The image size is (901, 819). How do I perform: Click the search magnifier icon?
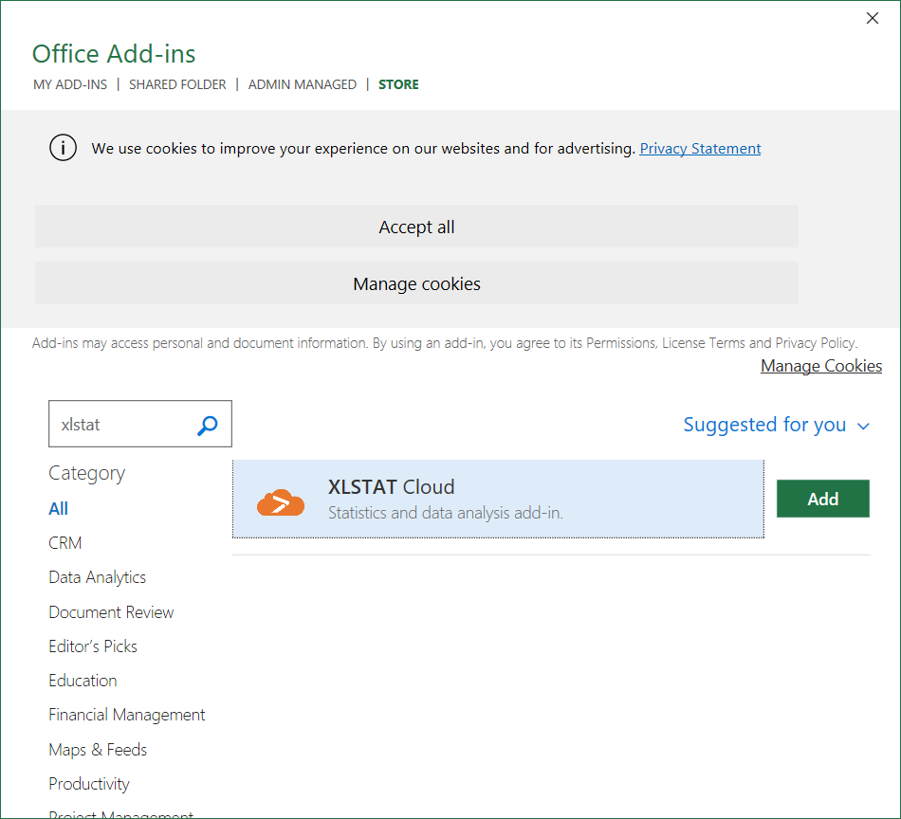[208, 426]
